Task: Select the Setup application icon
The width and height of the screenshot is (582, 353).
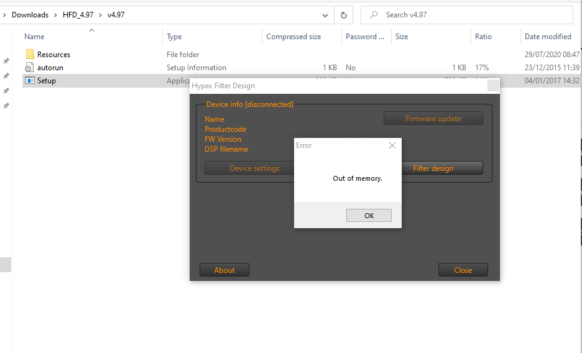Action: 30,80
